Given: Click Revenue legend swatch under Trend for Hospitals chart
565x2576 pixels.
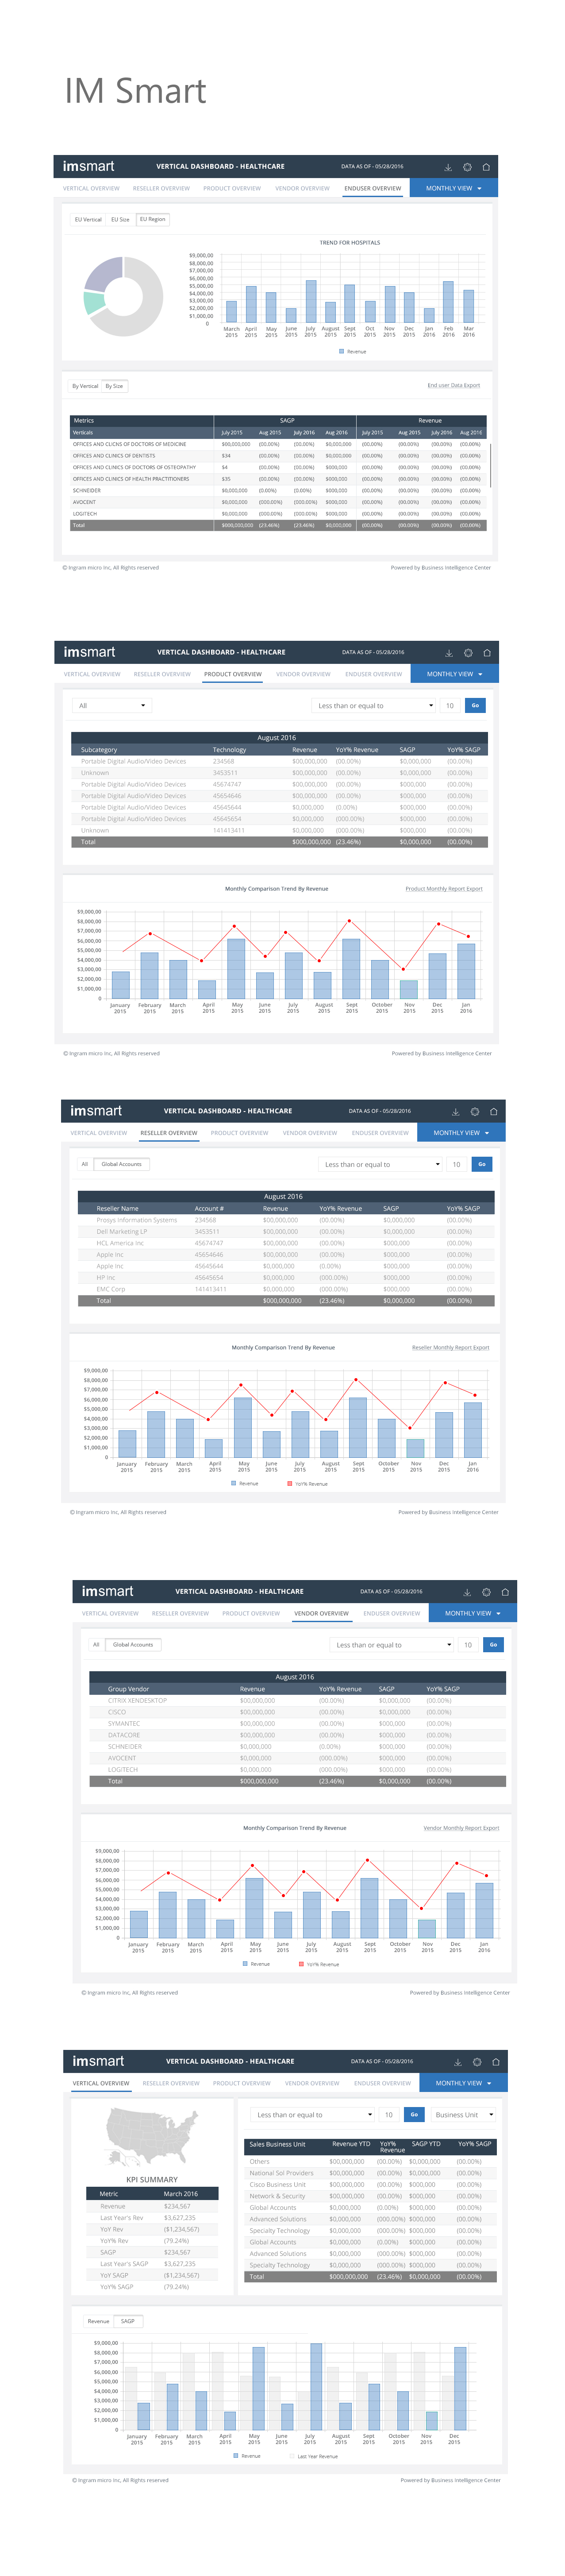Looking at the screenshot, I should click(x=342, y=351).
